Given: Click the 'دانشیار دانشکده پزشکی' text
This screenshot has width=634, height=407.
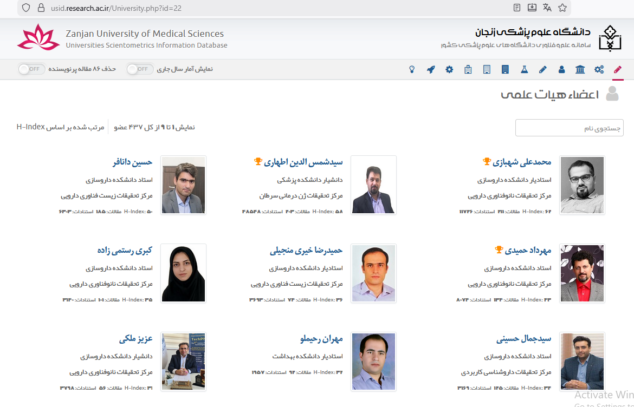Looking at the screenshot, I should tap(310, 180).
